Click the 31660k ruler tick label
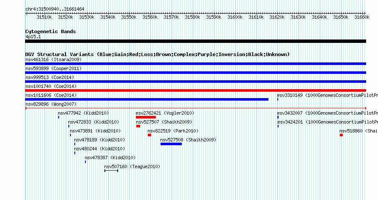This screenshot has width=378, height=200. pyautogui.click(x=362, y=17)
